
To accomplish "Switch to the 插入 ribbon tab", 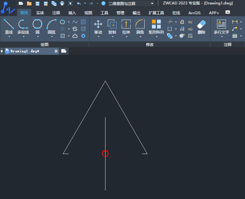I will pyautogui.click(x=72, y=13).
